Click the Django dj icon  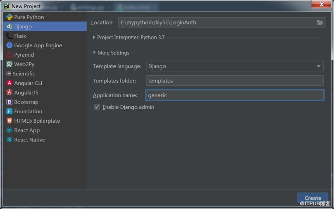9,26
